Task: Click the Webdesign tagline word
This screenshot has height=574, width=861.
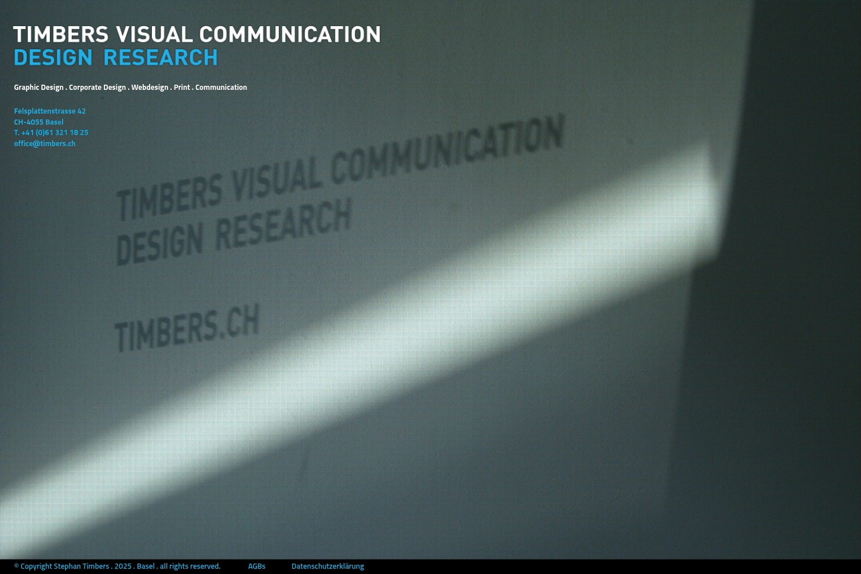Action: (150, 87)
